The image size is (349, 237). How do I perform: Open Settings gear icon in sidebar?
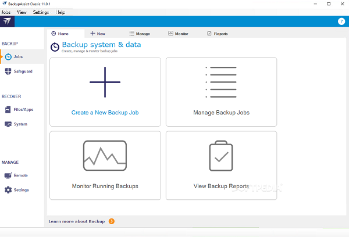8,190
